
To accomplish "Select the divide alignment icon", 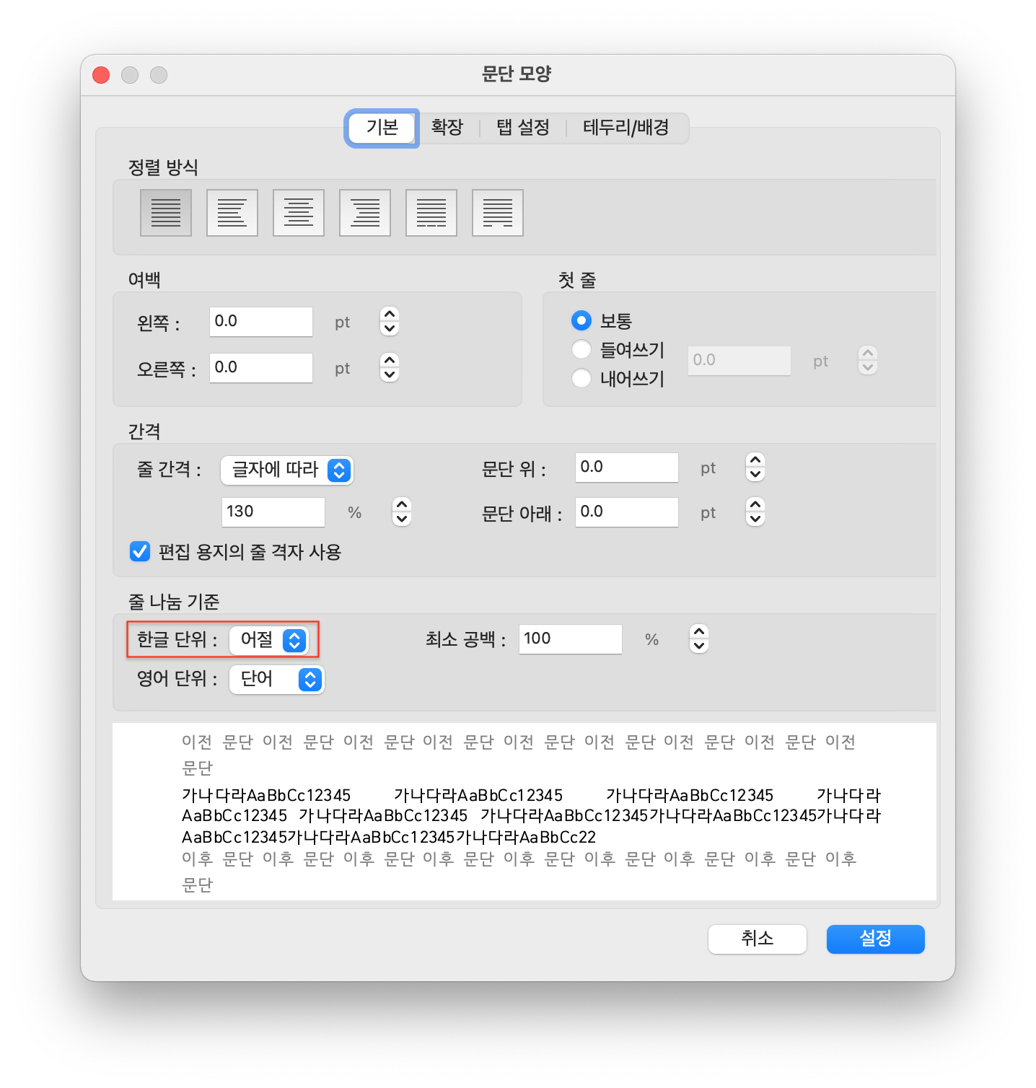I will coord(497,213).
